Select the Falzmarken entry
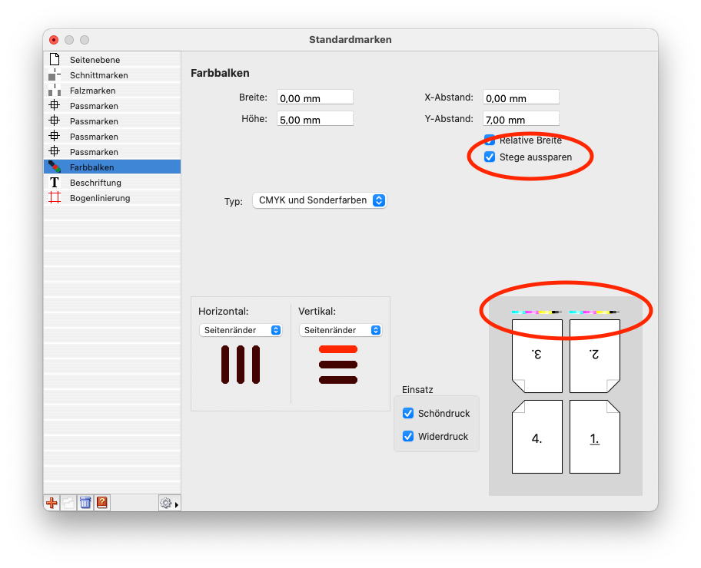The height and width of the screenshot is (568, 701). click(112, 91)
